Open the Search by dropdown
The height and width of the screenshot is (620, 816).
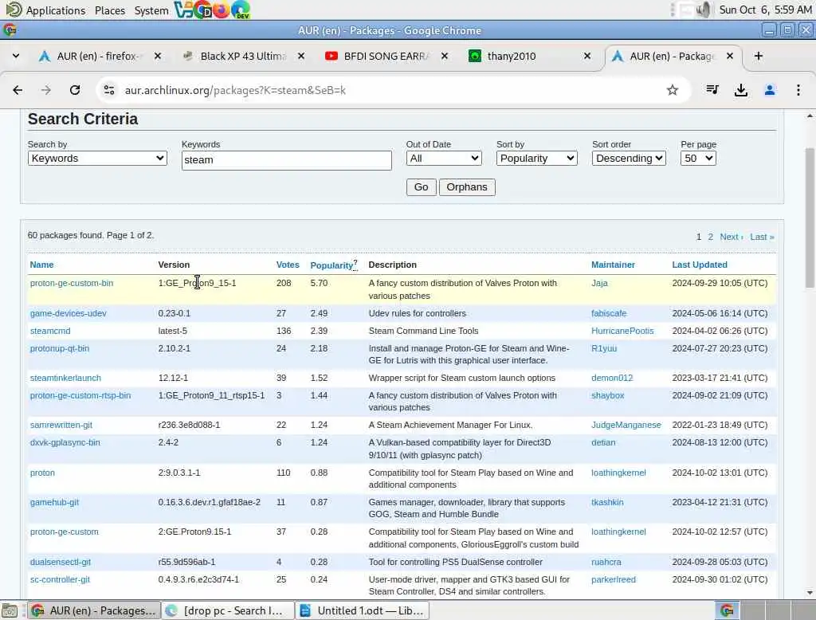(97, 159)
